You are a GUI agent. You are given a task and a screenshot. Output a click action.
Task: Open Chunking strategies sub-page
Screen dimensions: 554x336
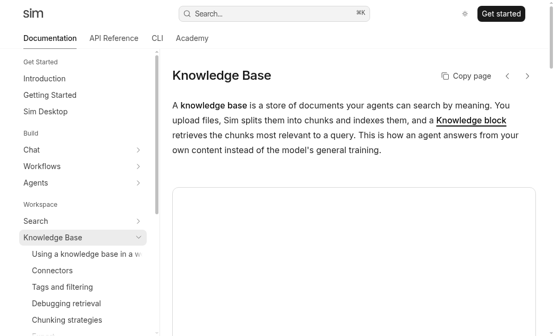coord(67,320)
